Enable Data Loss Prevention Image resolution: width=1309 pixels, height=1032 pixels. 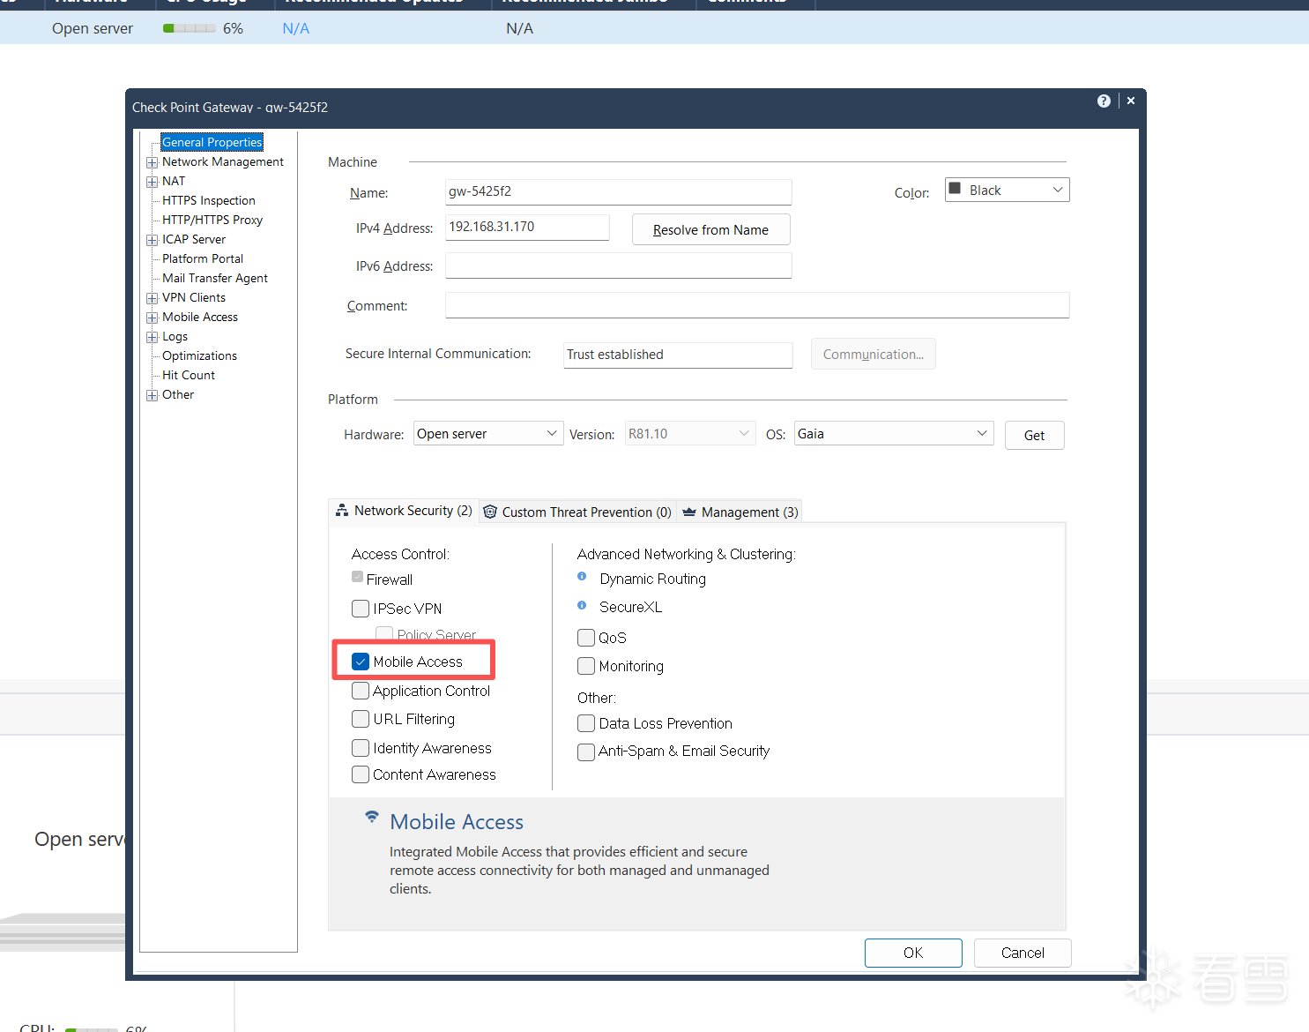click(586, 723)
